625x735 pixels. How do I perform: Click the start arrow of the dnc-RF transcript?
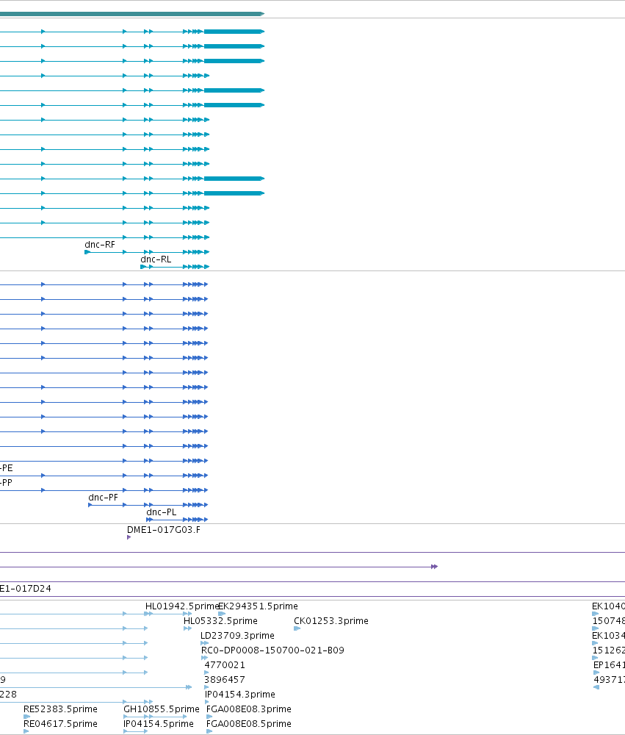87,252
